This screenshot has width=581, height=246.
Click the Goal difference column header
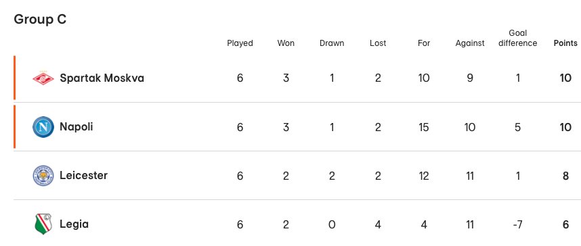pos(517,38)
